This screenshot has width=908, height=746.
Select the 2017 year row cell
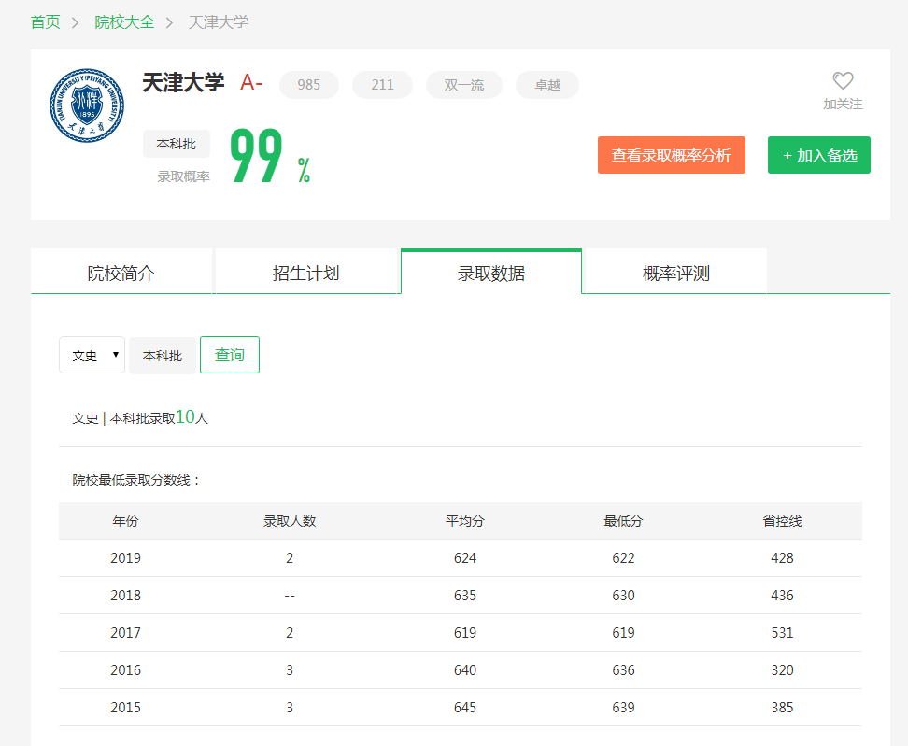126,633
